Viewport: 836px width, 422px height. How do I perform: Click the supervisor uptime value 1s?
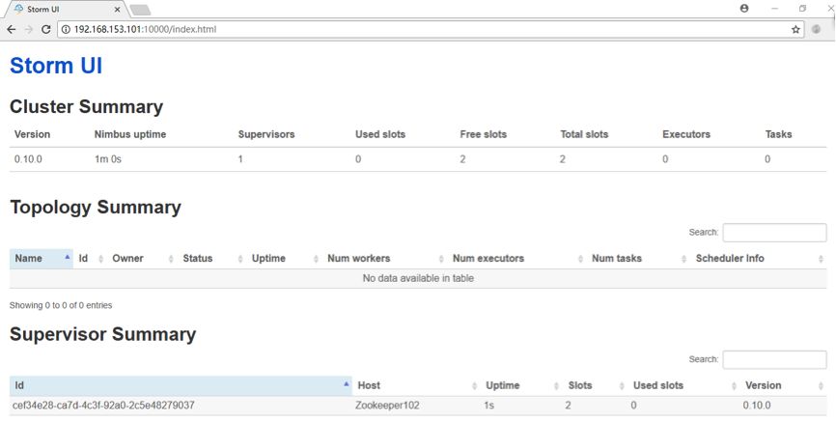tap(488, 406)
